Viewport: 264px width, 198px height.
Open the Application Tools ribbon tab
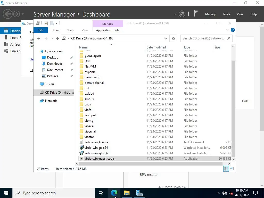(x=108, y=30)
